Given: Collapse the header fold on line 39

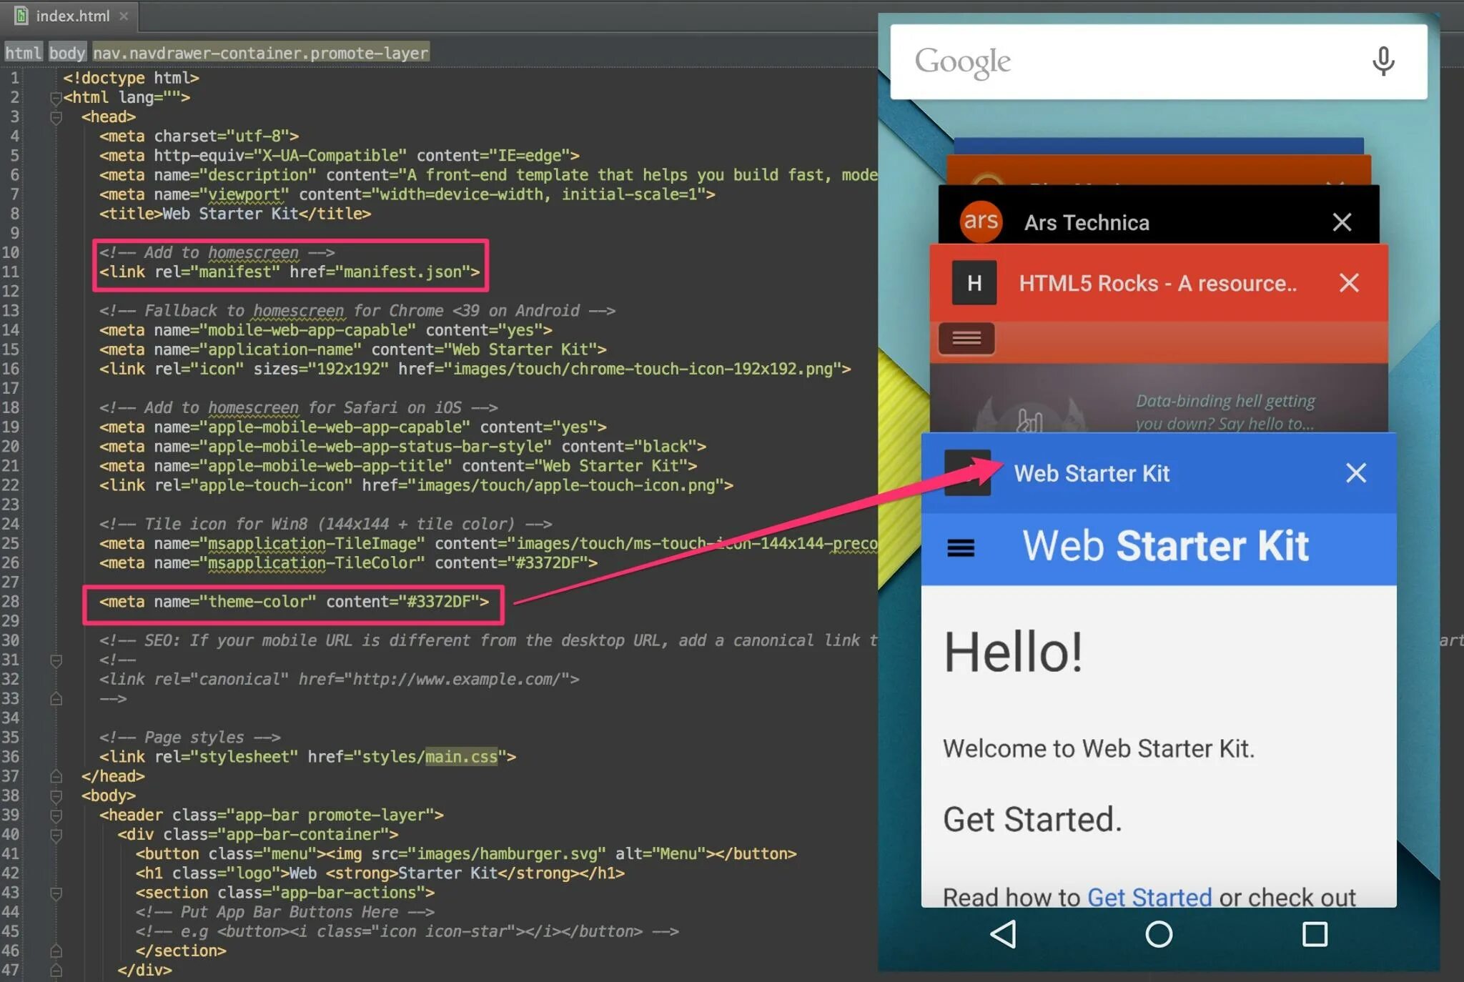Looking at the screenshot, I should (56, 815).
